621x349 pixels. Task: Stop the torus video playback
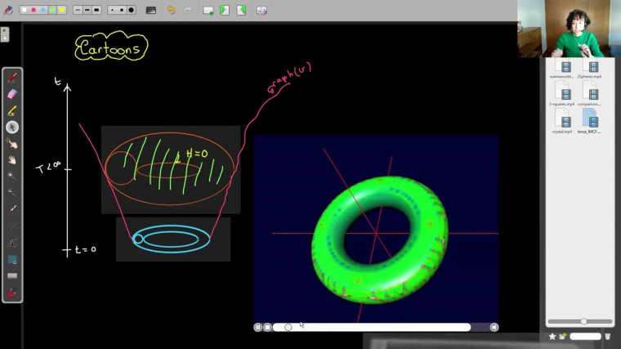tap(267, 327)
